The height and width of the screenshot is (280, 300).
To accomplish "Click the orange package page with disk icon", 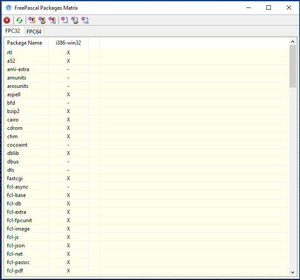I will click(x=52, y=20).
